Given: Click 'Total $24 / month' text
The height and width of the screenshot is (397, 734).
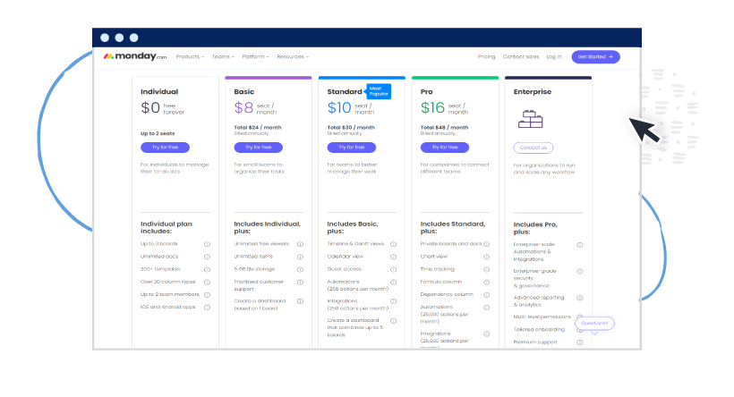Looking at the screenshot, I should tap(258, 127).
